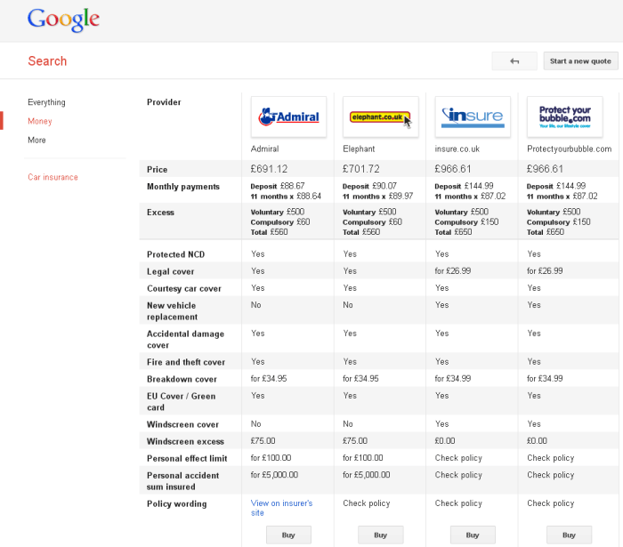Open the elephant.co.uk provider logo
This screenshot has height=547, width=623.
[380, 117]
